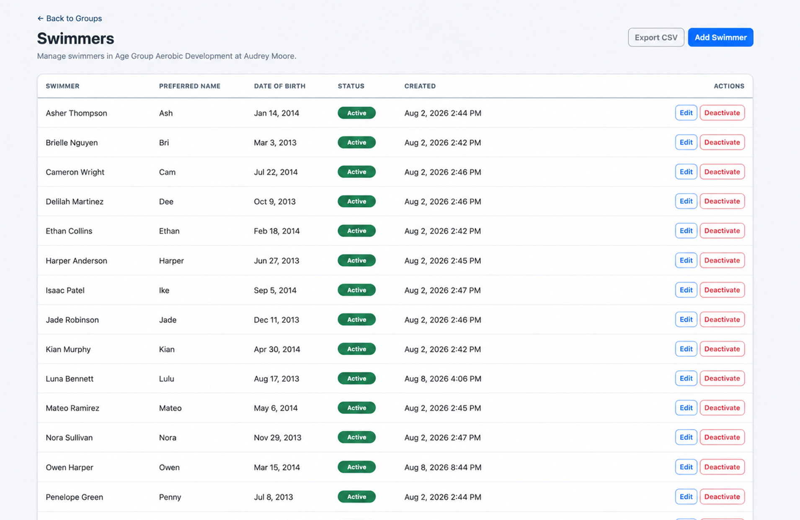Click the Preferred Name column header
This screenshot has width=800, height=520.
190,86
